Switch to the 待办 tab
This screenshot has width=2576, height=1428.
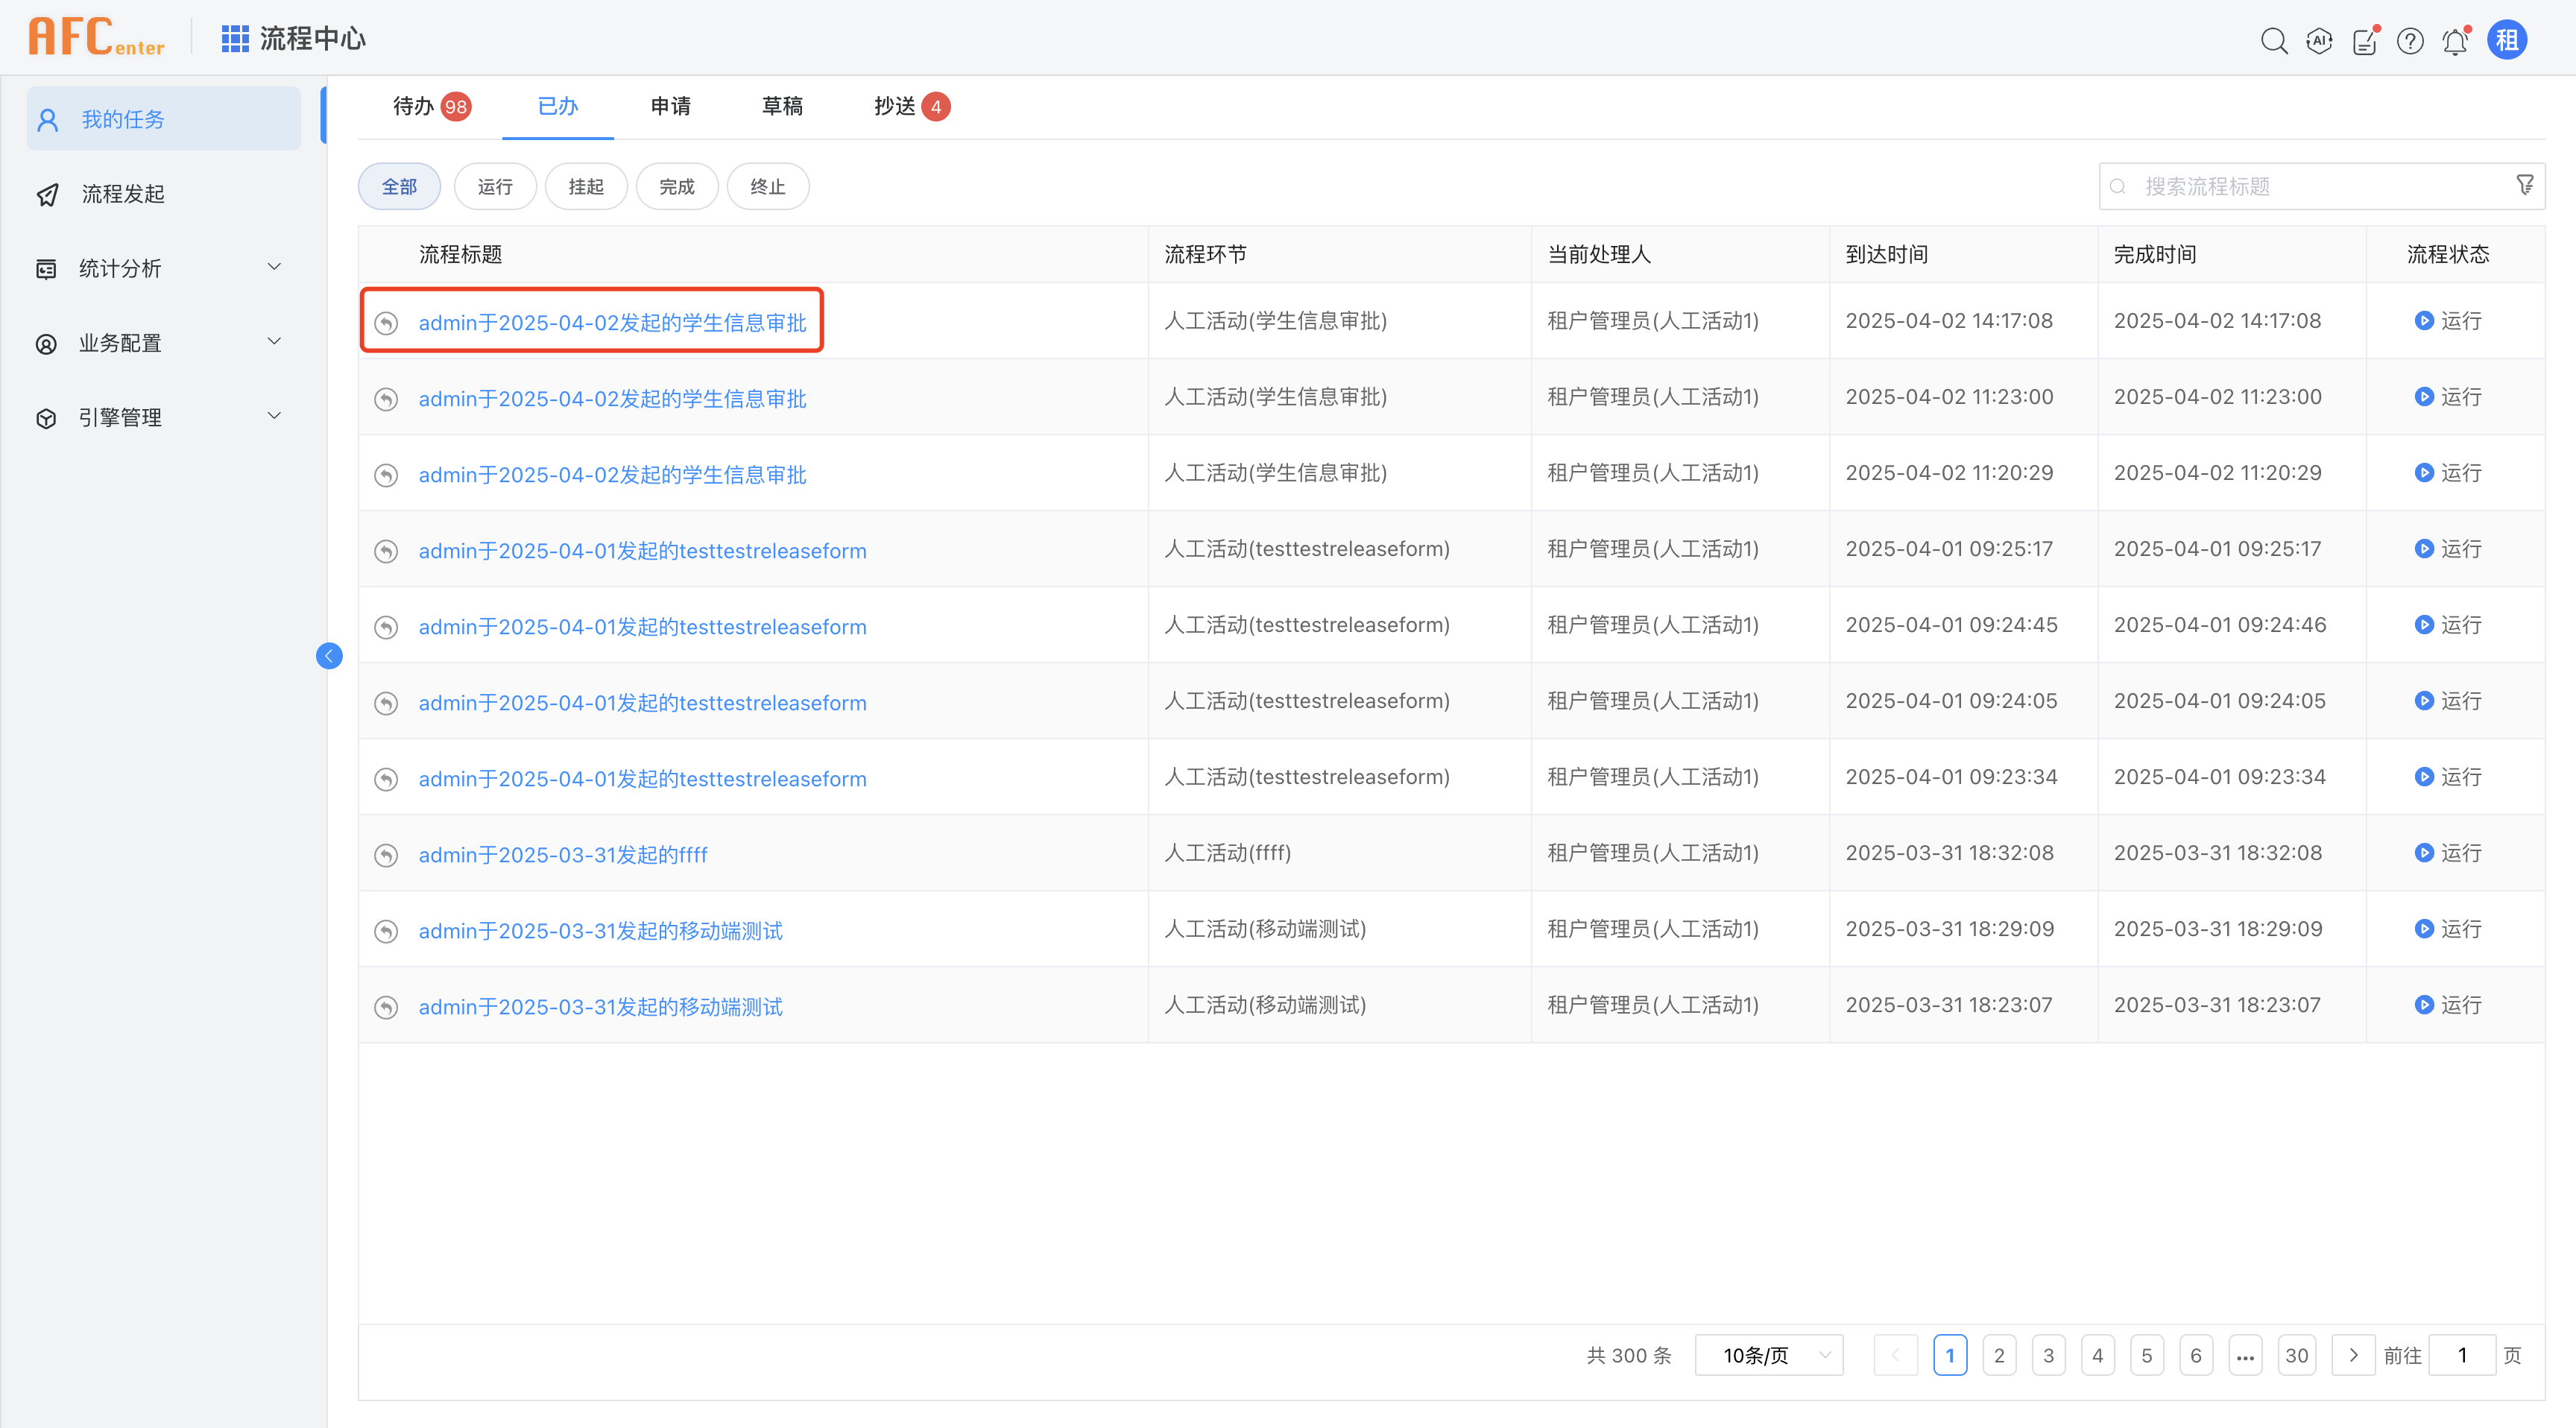(414, 106)
